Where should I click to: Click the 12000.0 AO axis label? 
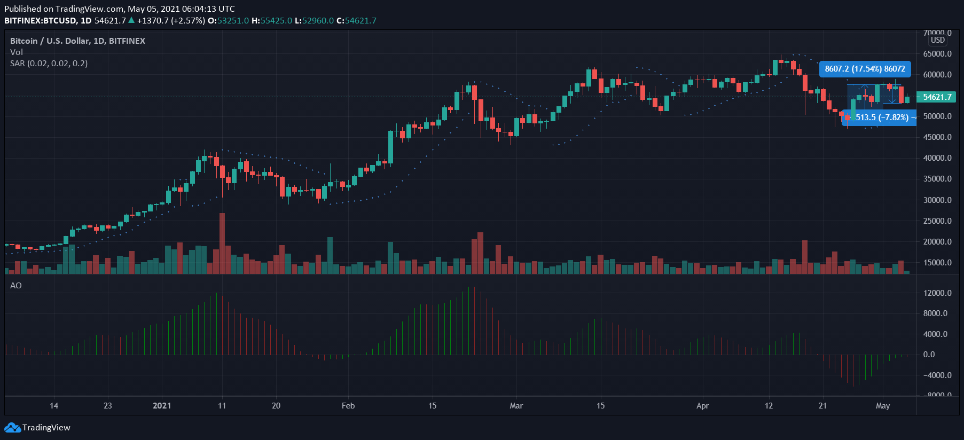(937, 293)
